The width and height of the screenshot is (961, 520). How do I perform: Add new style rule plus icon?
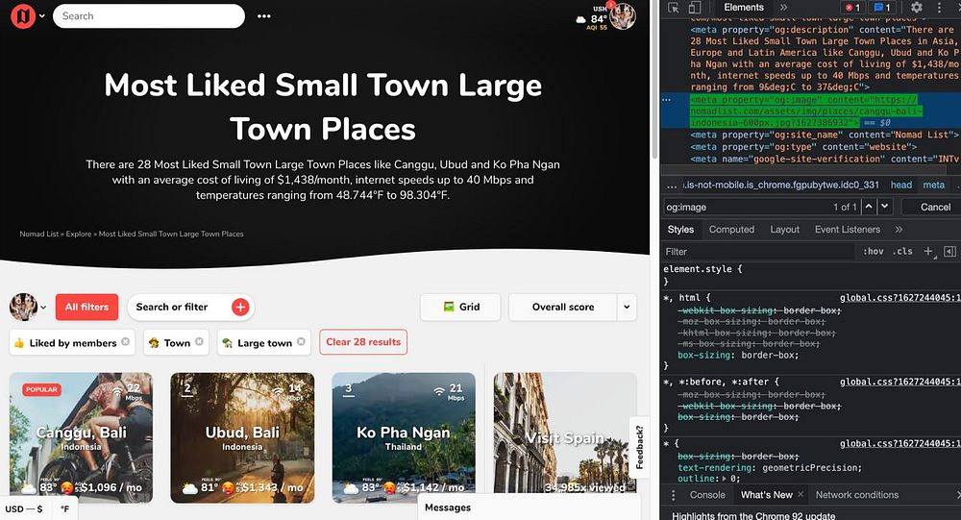click(928, 252)
